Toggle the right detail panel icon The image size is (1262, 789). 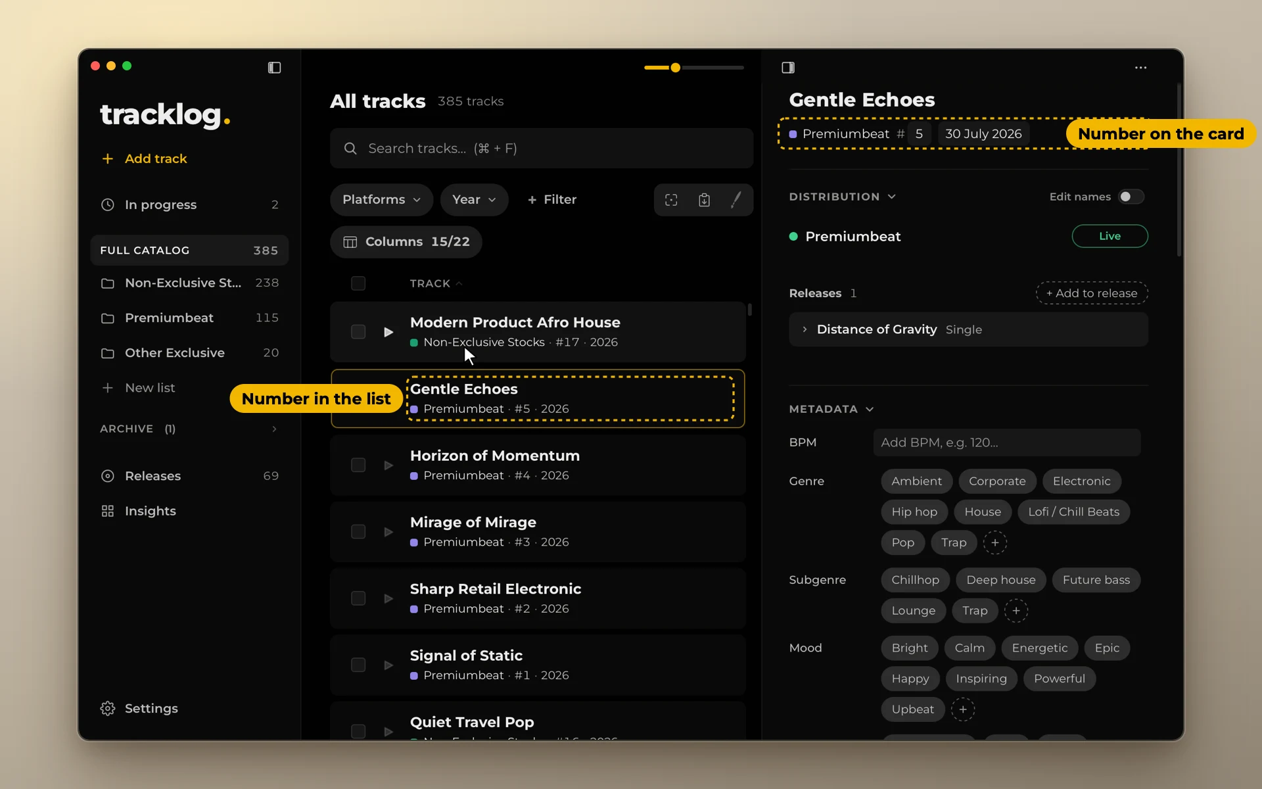click(788, 68)
